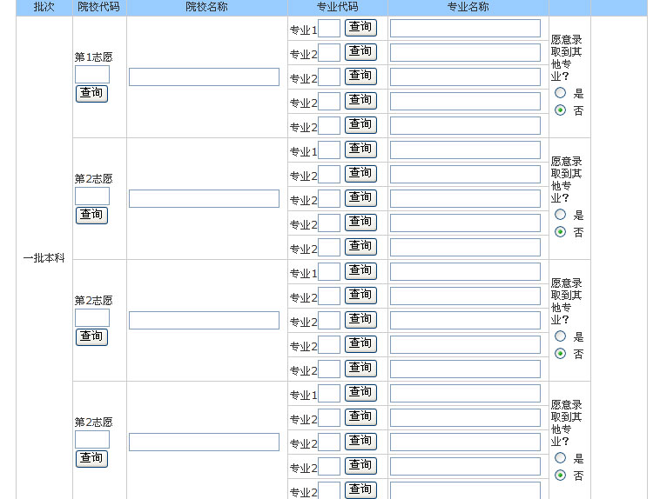Focus 专业1 code box in first 第2志愿
Image resolution: width=660 pixels, height=499 pixels.
[329, 150]
